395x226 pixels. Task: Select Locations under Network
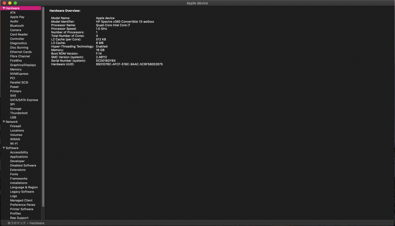(17, 131)
